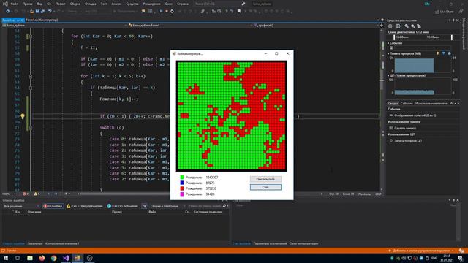Image resolution: width=468 pixels, height=263 pixels.
Task: Open diagnostics settings gear icon
Action: (390, 26)
